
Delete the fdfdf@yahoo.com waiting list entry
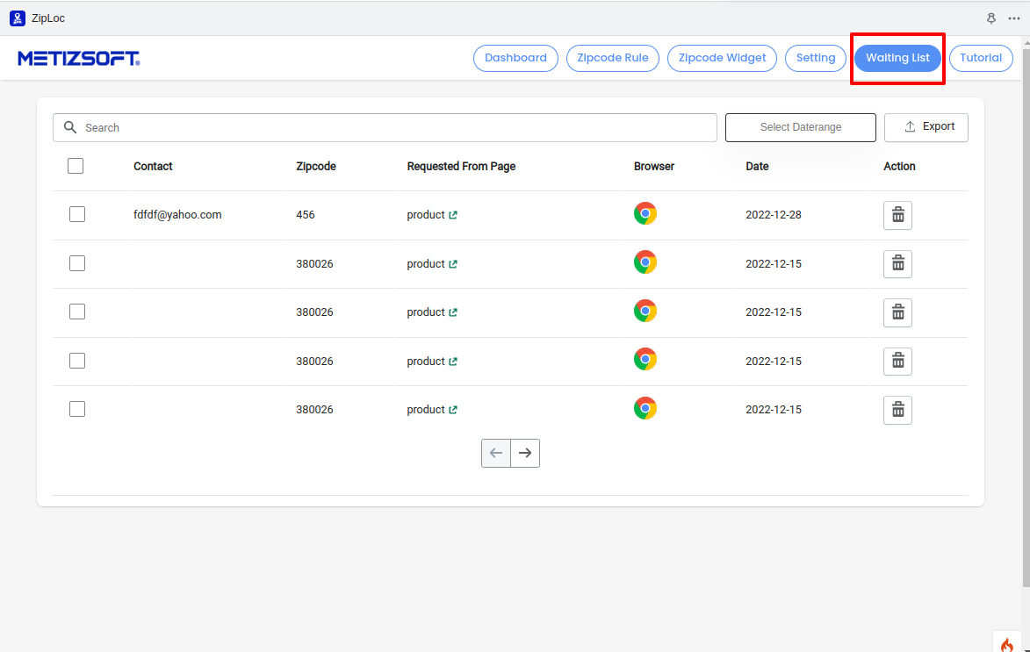pos(897,215)
